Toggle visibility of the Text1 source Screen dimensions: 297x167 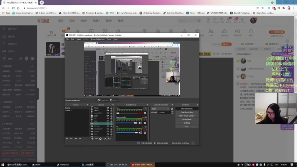[108, 108]
